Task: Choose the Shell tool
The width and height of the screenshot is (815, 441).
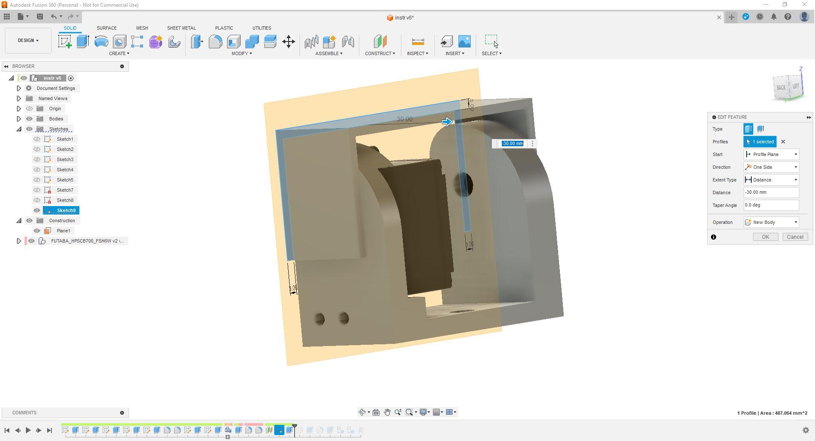Action: pyautogui.click(x=233, y=42)
